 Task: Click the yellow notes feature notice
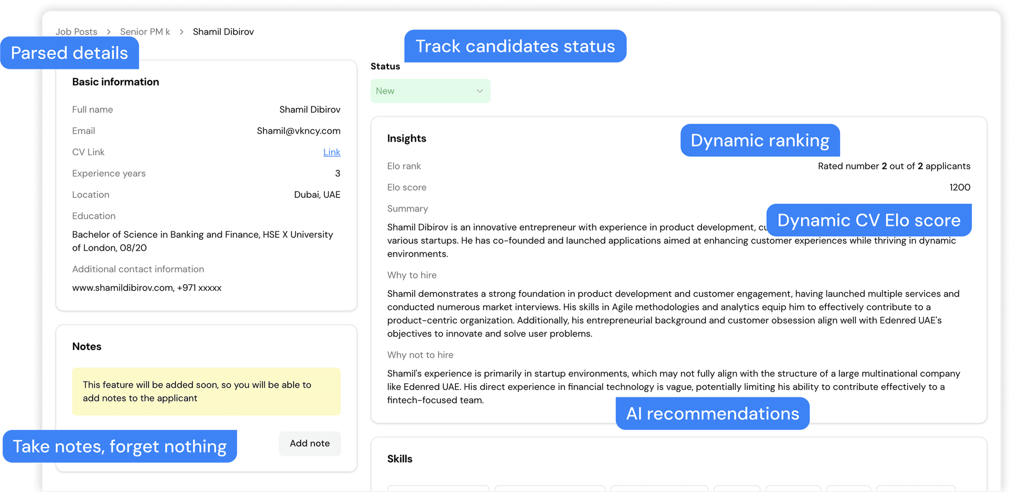(207, 391)
